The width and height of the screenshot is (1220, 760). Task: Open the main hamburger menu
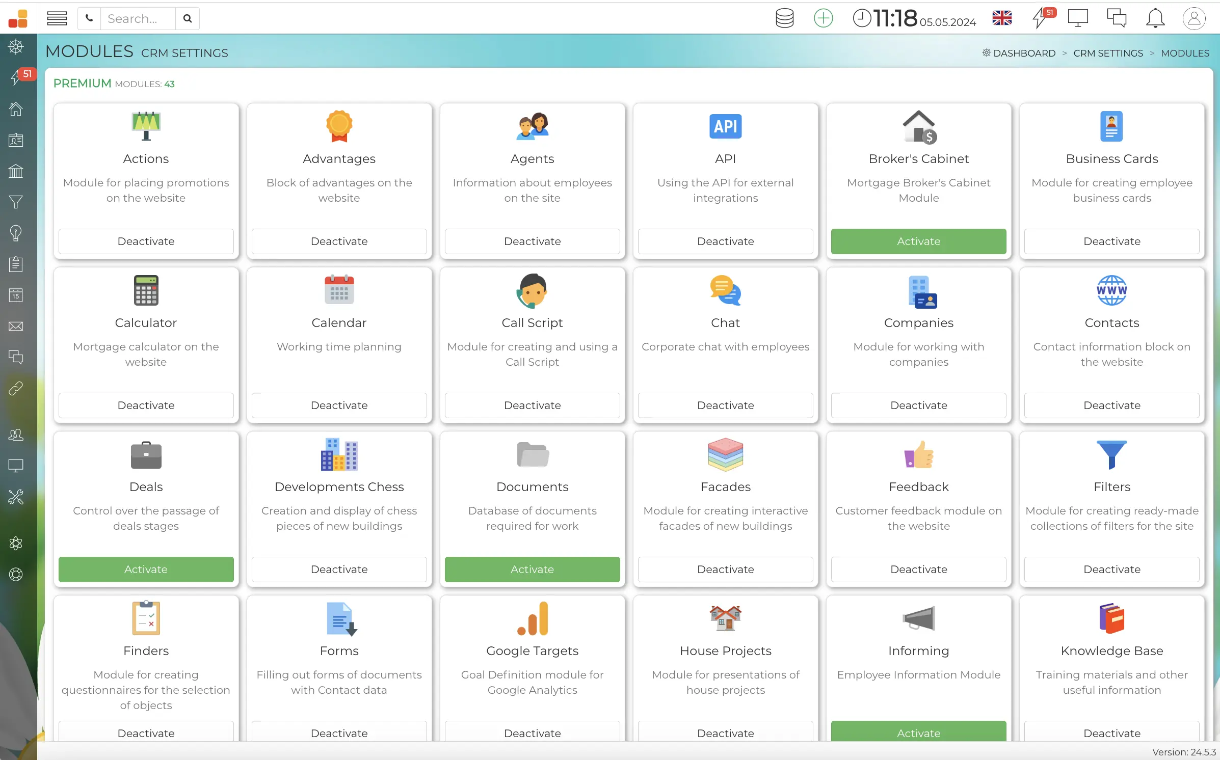pos(57,17)
